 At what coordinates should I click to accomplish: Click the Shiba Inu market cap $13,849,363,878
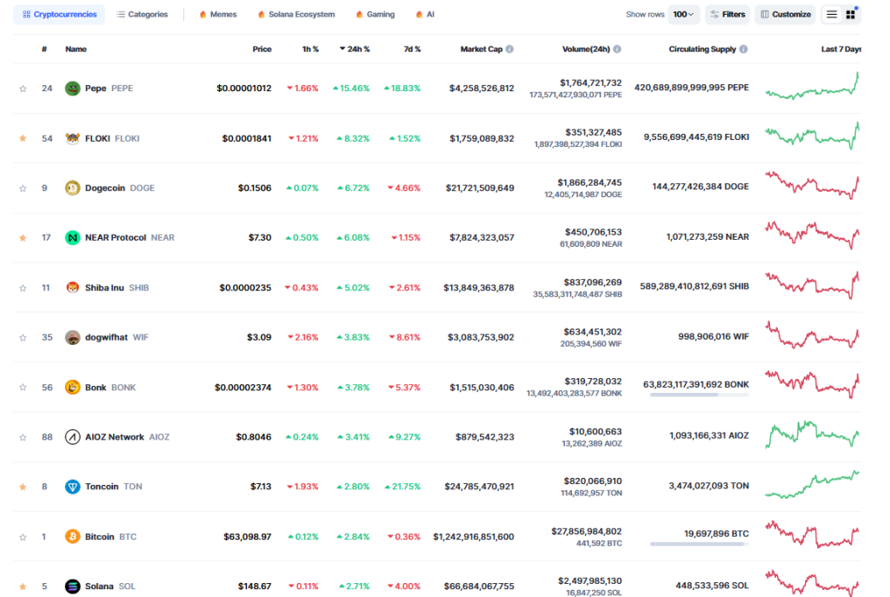point(479,288)
